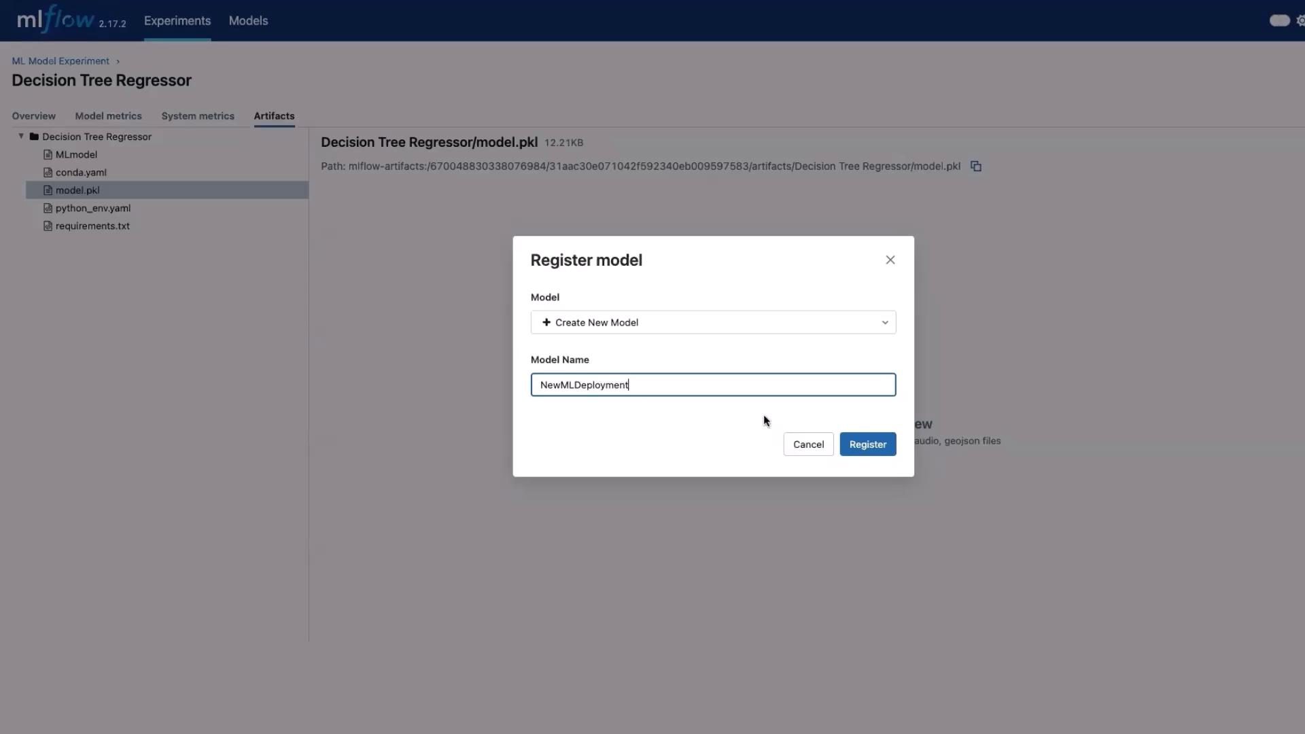Image resolution: width=1305 pixels, height=734 pixels.
Task: Click the mlflow logo
Action: point(56,20)
